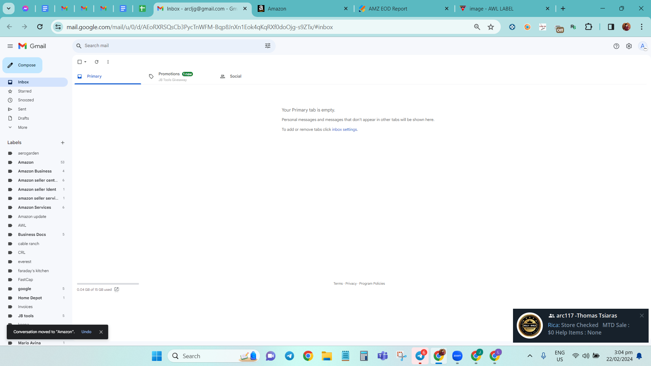
Task: Open a new browser tab
Action: pos(563,8)
